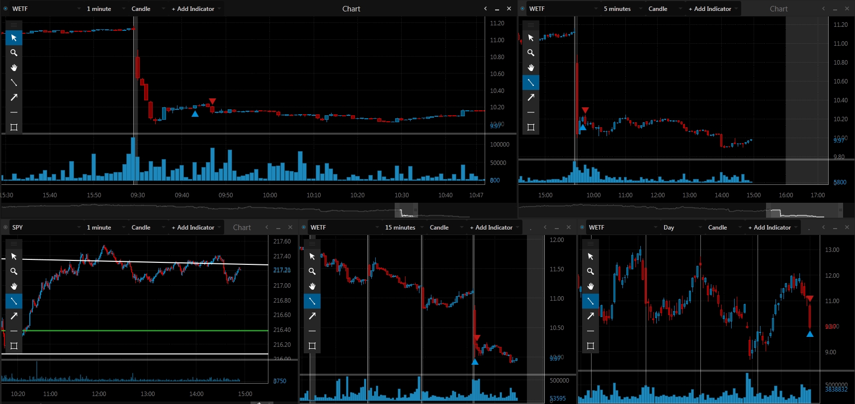
Task: Collapse toolbar handle in WETF 5 minutes chart
Action: click(x=531, y=25)
